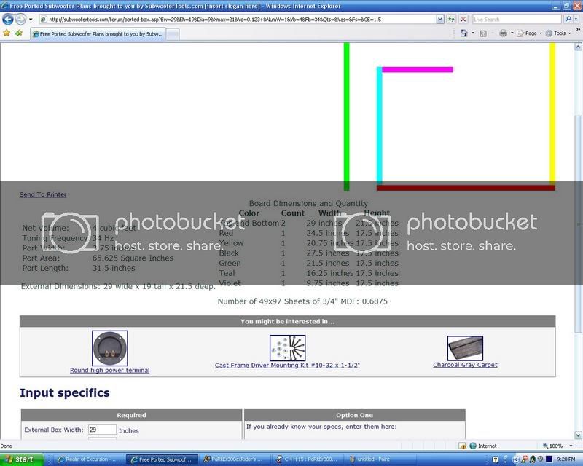Open the Tools menu
Screen dimensions: 583x466
pos(558,33)
